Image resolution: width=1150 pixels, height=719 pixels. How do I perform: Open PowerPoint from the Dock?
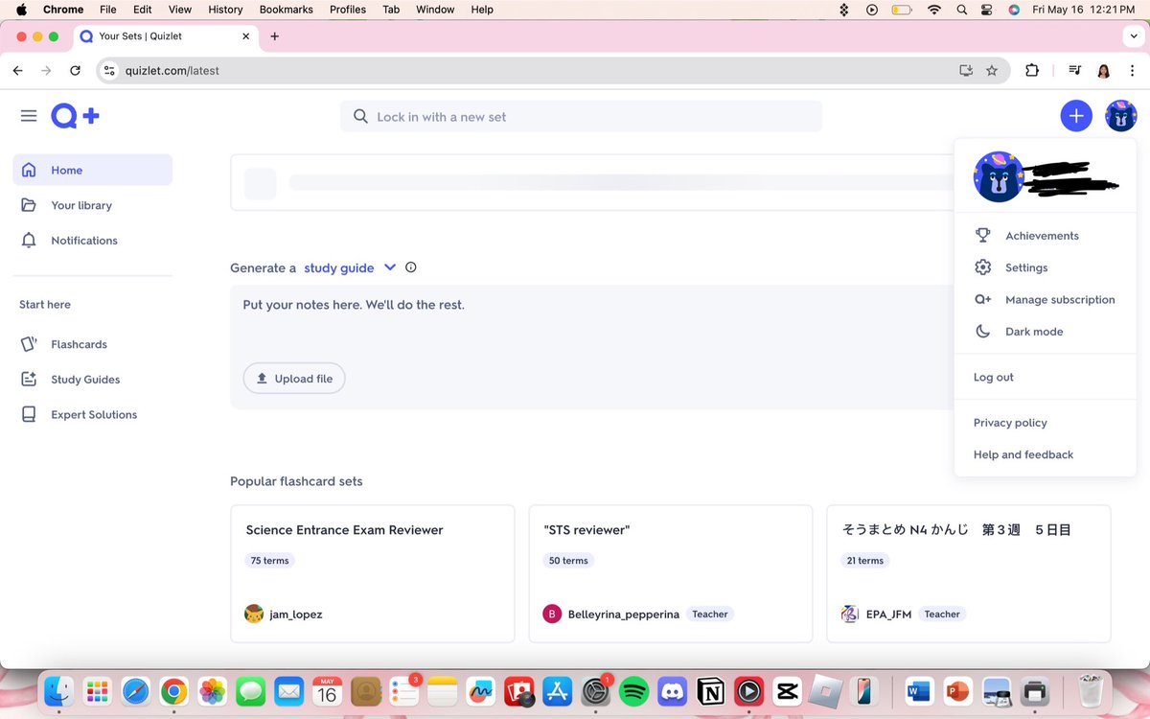[957, 690]
